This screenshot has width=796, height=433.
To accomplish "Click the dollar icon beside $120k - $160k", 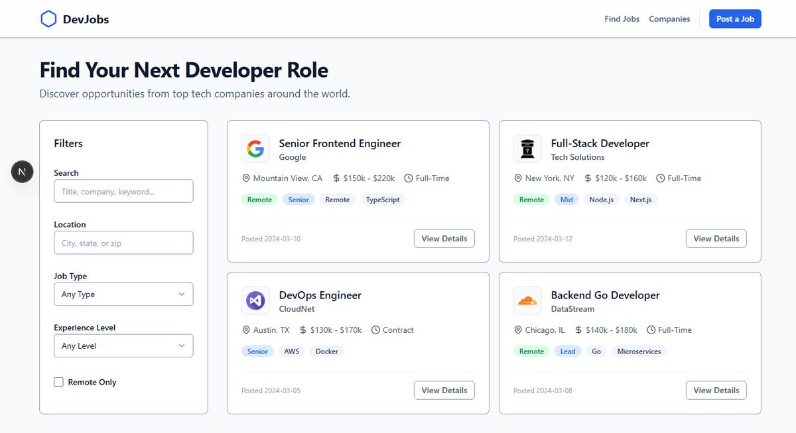I will coord(588,178).
